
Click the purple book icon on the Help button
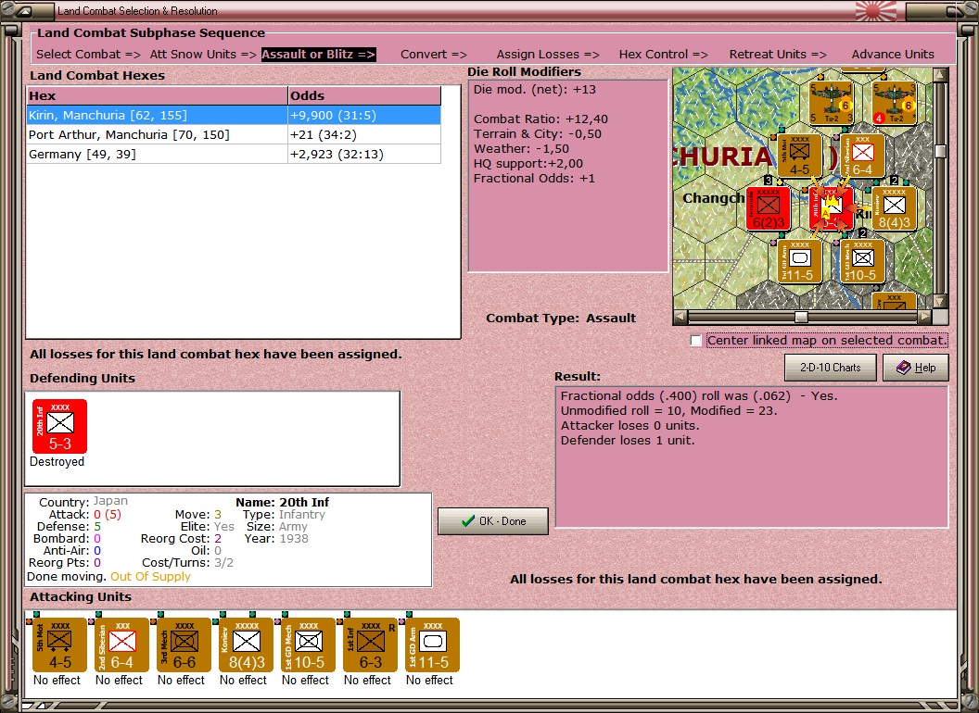tap(904, 368)
